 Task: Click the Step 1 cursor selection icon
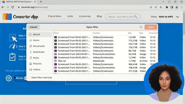pyautogui.click(x=13, y=38)
